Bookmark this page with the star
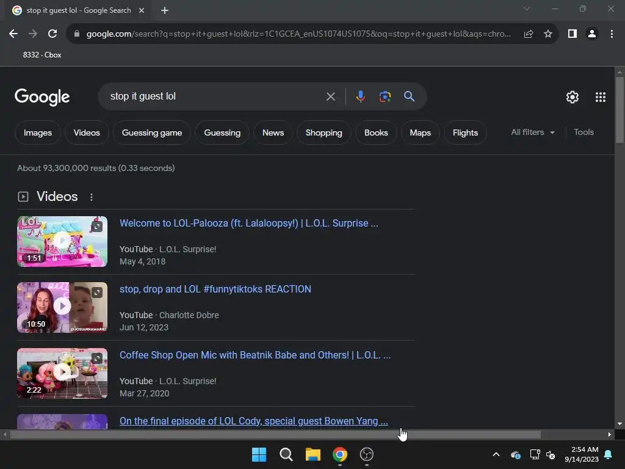The width and height of the screenshot is (625, 469). pyautogui.click(x=548, y=34)
